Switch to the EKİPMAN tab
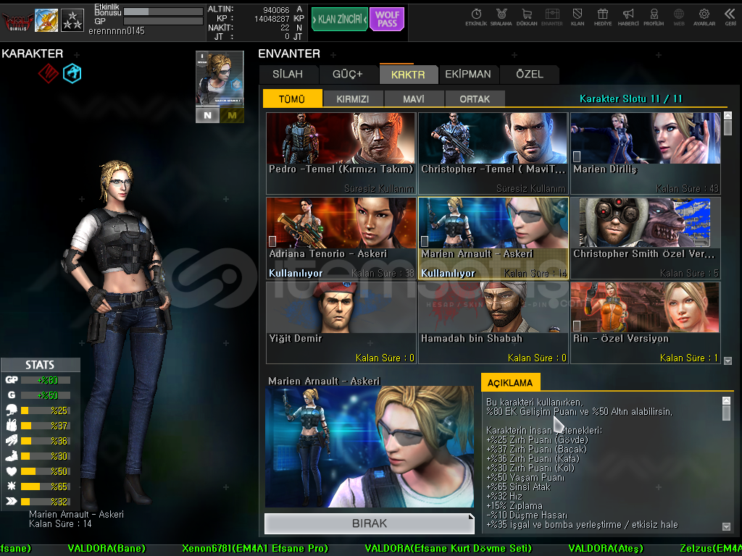The image size is (742, 556). (x=468, y=75)
